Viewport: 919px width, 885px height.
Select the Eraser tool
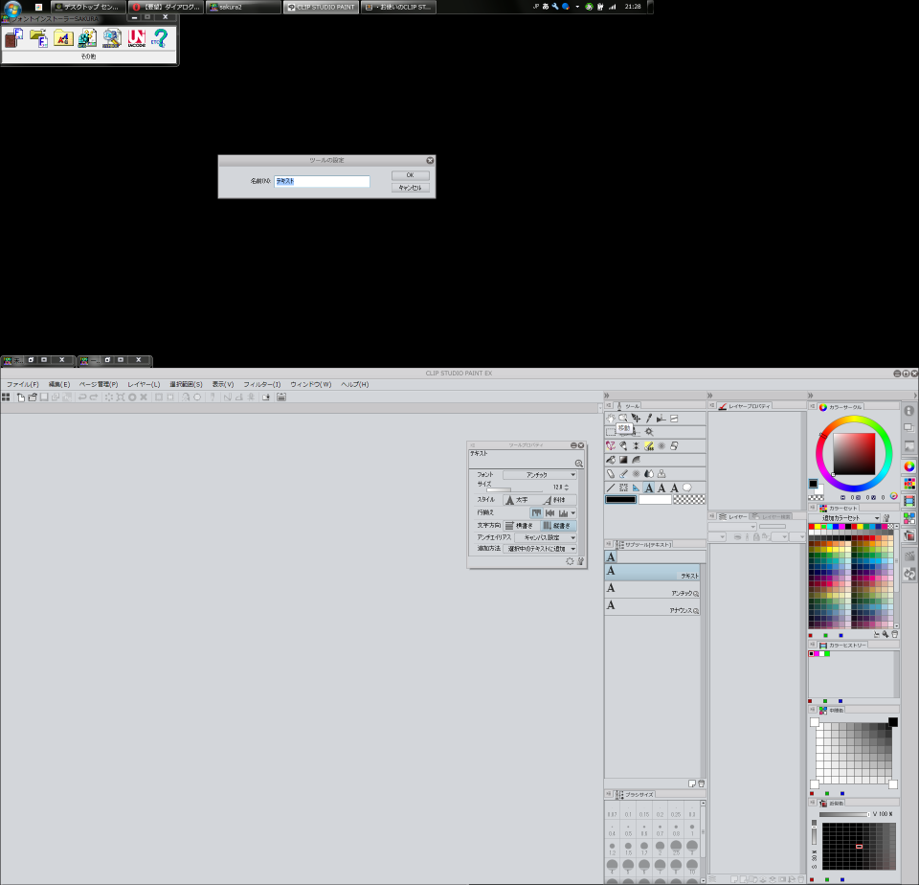[610, 473]
